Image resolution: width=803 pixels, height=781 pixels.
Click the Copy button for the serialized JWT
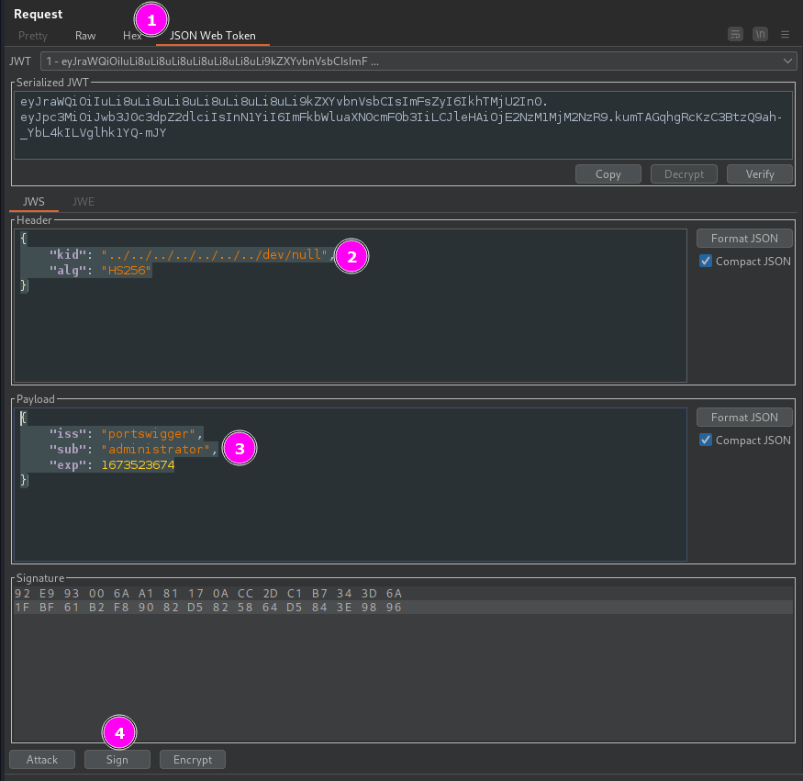[x=608, y=174]
